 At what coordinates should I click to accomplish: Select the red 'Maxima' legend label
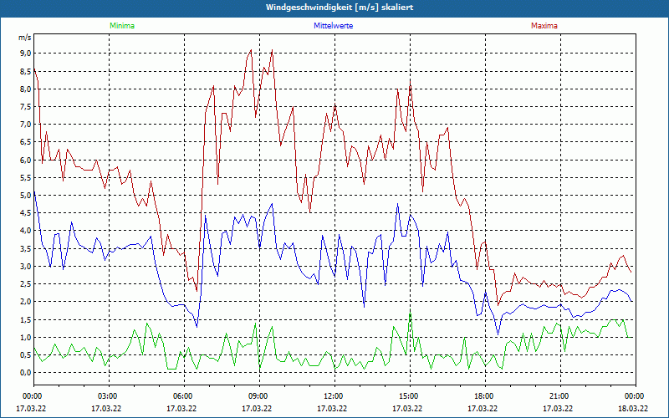pyautogui.click(x=544, y=26)
